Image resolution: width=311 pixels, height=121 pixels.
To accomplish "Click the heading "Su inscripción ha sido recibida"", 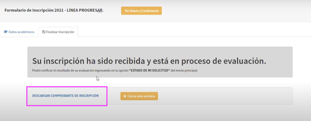I will 149,61.
